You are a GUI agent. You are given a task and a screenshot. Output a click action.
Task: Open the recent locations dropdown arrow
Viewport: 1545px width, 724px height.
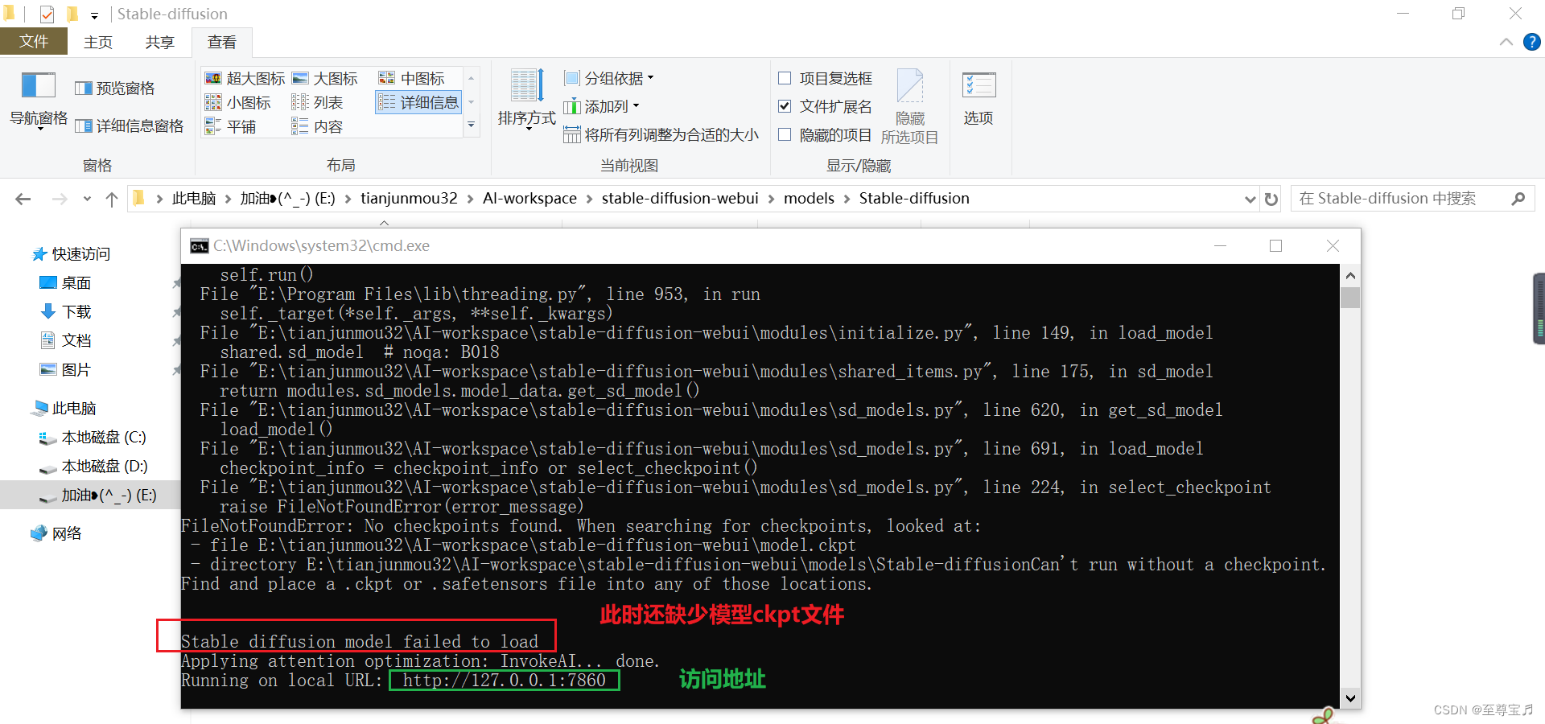[87, 199]
